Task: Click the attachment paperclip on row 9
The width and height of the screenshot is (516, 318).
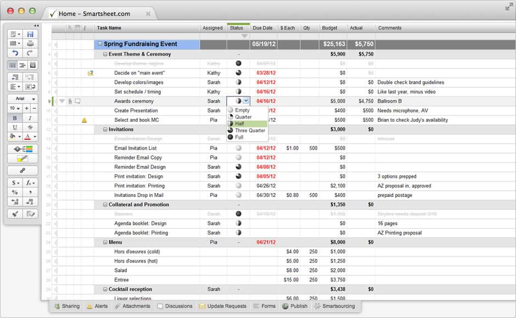Action: (x=70, y=101)
